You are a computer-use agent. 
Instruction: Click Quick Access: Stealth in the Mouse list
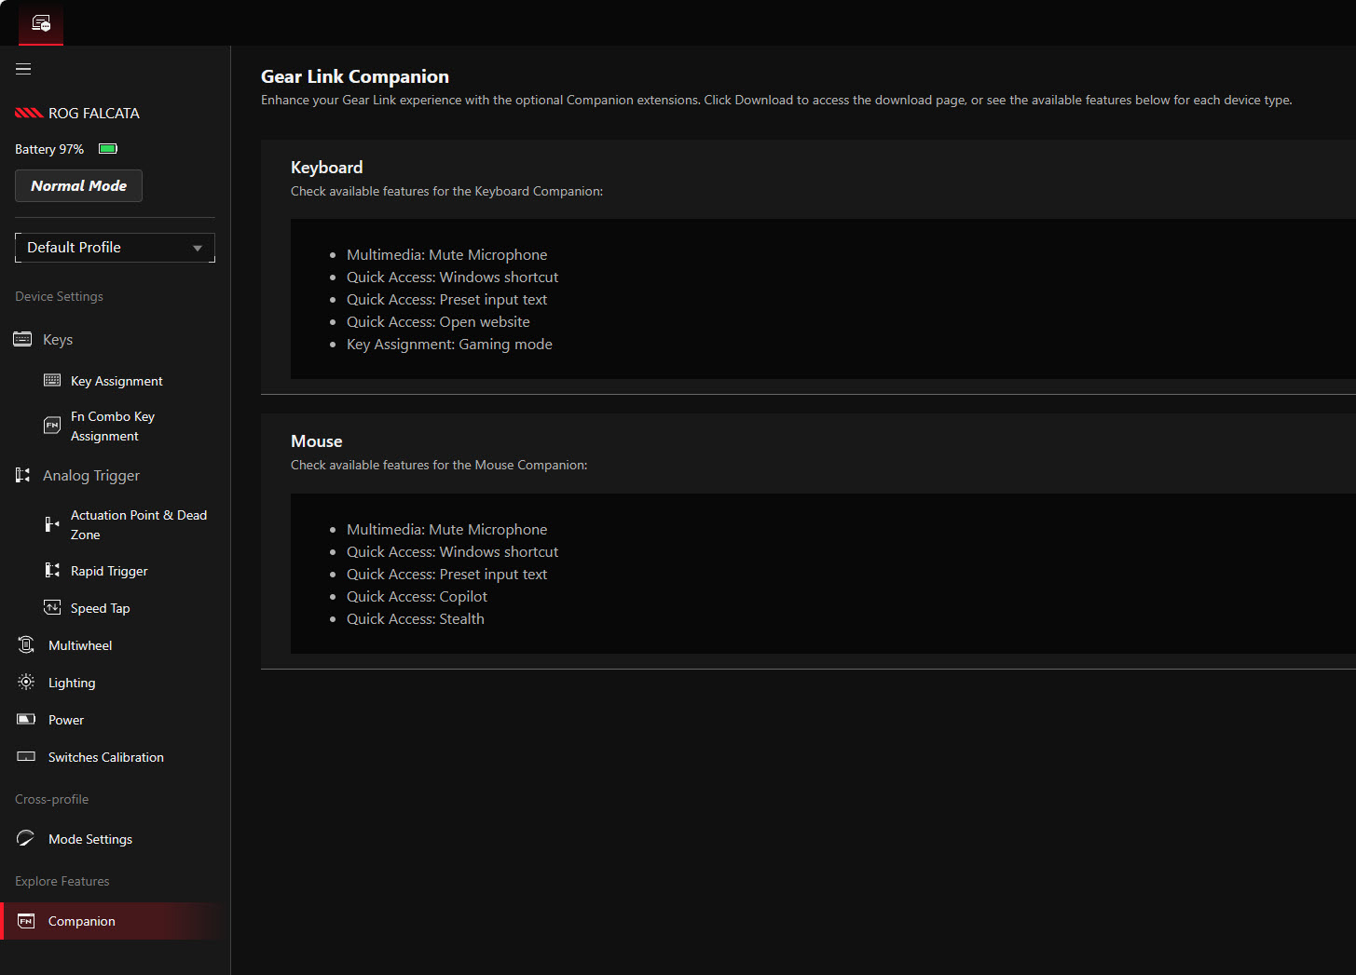point(416,619)
